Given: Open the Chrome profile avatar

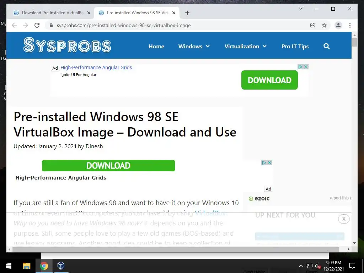Looking at the screenshot, I should click(338, 25).
